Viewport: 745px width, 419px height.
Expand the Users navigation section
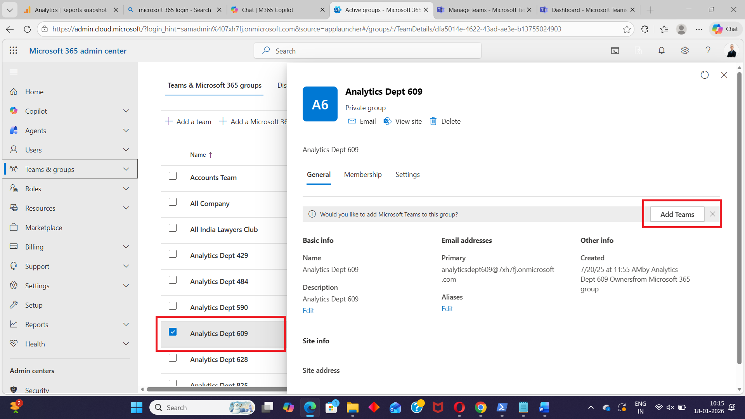click(x=126, y=150)
